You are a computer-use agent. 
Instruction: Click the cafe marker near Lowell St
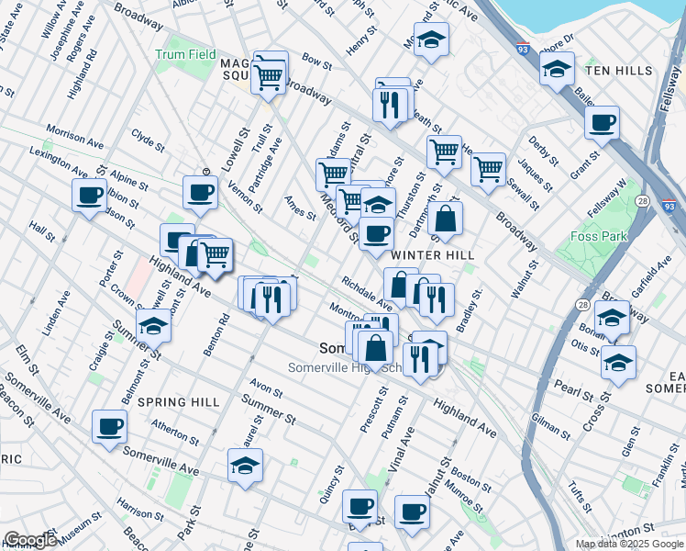[x=200, y=193]
